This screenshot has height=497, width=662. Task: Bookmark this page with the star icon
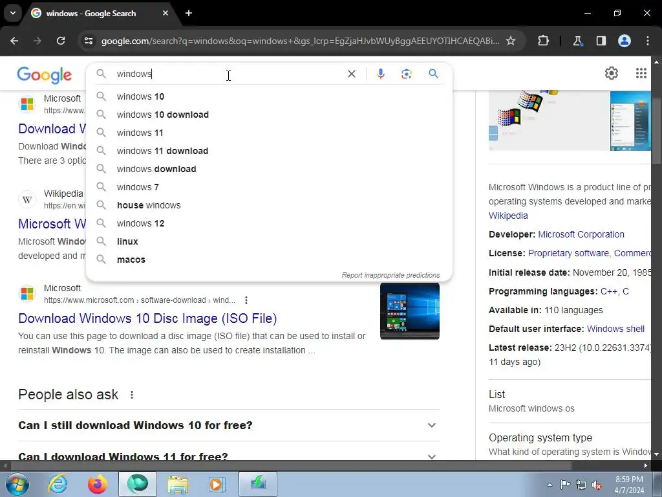click(511, 41)
